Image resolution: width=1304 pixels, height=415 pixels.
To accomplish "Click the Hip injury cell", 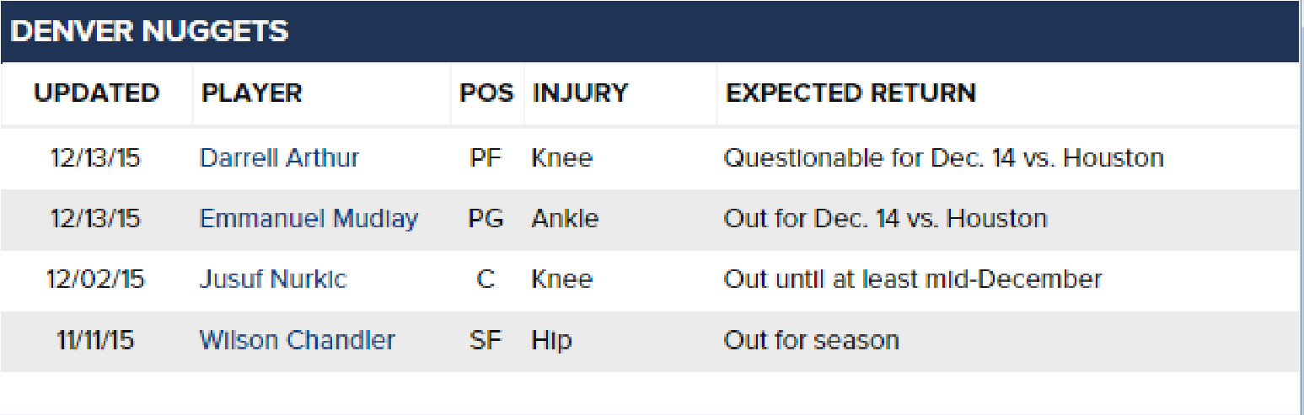I will click(x=551, y=340).
